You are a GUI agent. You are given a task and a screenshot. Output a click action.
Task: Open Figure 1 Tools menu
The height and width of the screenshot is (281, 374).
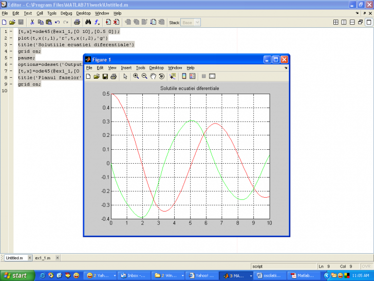coord(140,68)
